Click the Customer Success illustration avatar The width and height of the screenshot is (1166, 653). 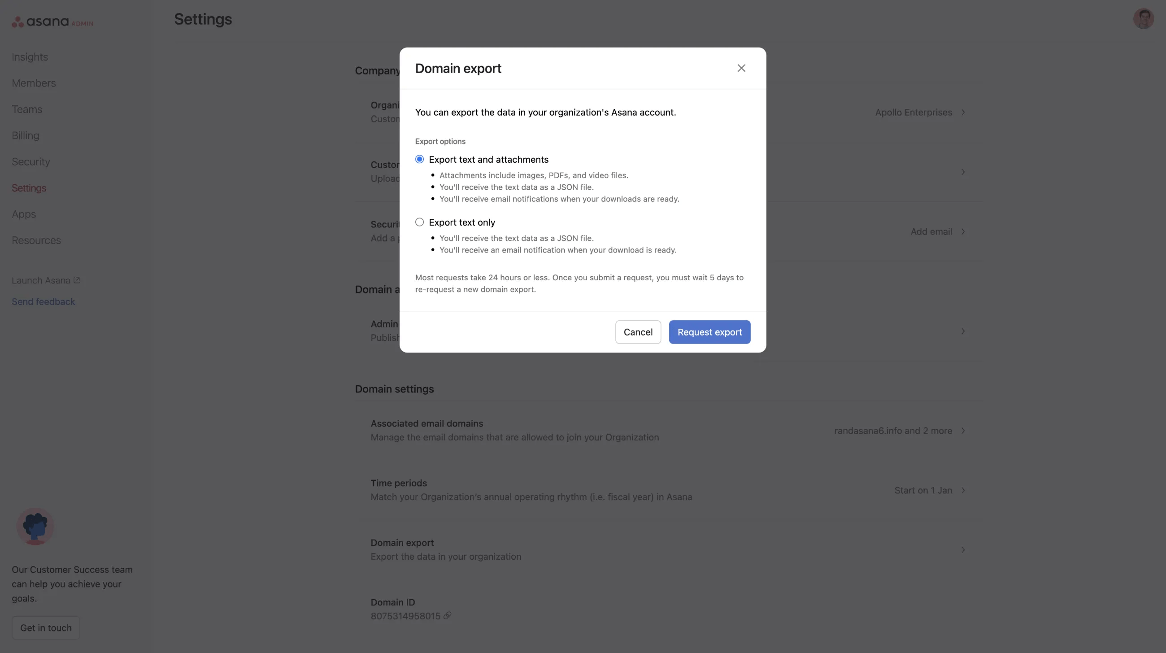[x=35, y=526]
